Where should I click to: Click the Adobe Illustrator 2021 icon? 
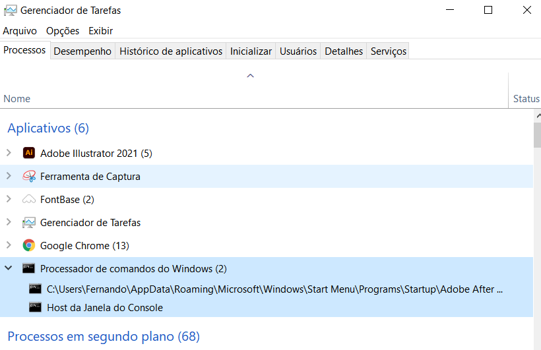click(x=28, y=153)
